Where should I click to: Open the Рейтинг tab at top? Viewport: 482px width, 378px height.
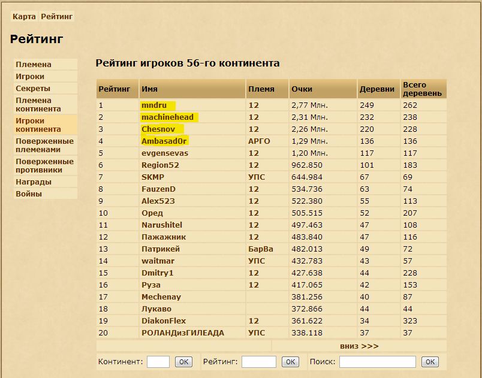point(57,17)
